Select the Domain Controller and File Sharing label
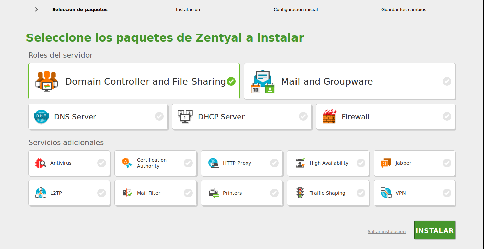 (x=146, y=81)
